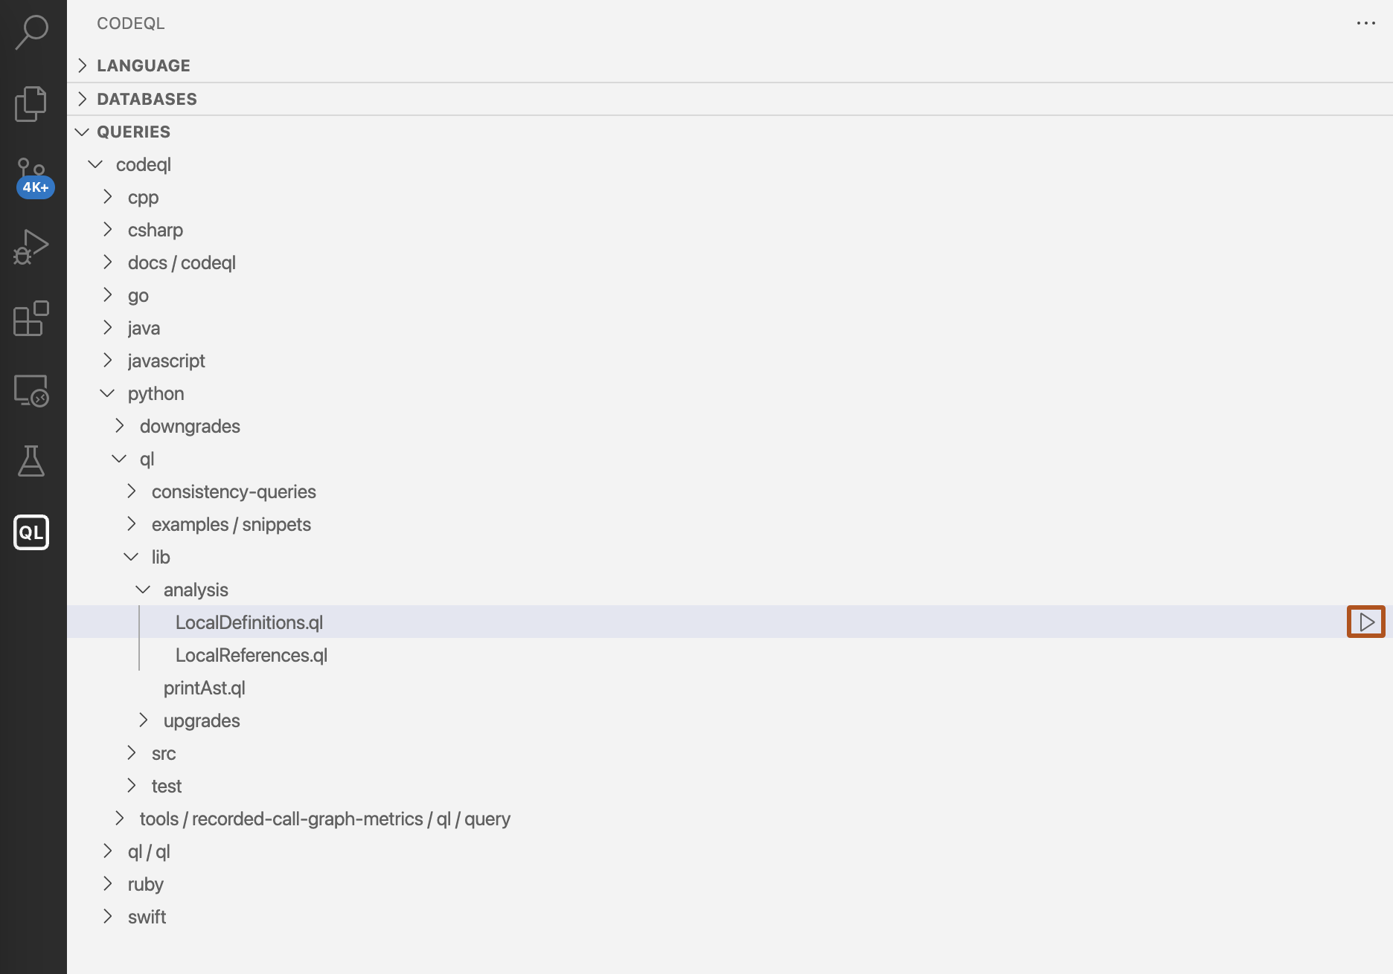The width and height of the screenshot is (1393, 974).
Task: Select the QL CodeQL extension icon
Action: pyautogui.click(x=31, y=532)
